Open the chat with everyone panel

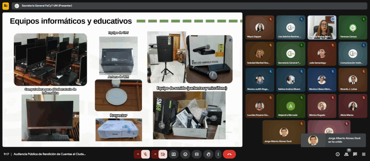point(355,154)
